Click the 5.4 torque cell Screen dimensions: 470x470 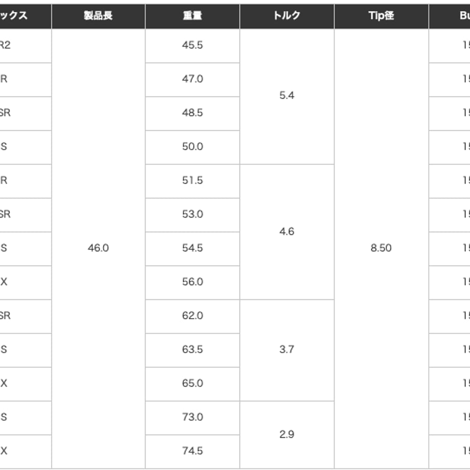[287, 97]
